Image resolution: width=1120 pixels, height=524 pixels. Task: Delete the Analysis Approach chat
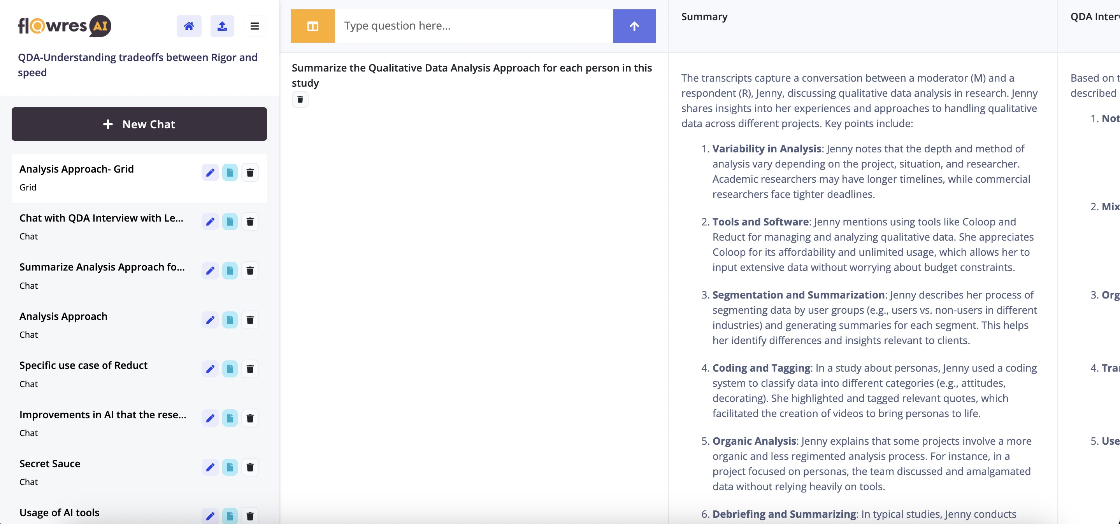coord(250,320)
